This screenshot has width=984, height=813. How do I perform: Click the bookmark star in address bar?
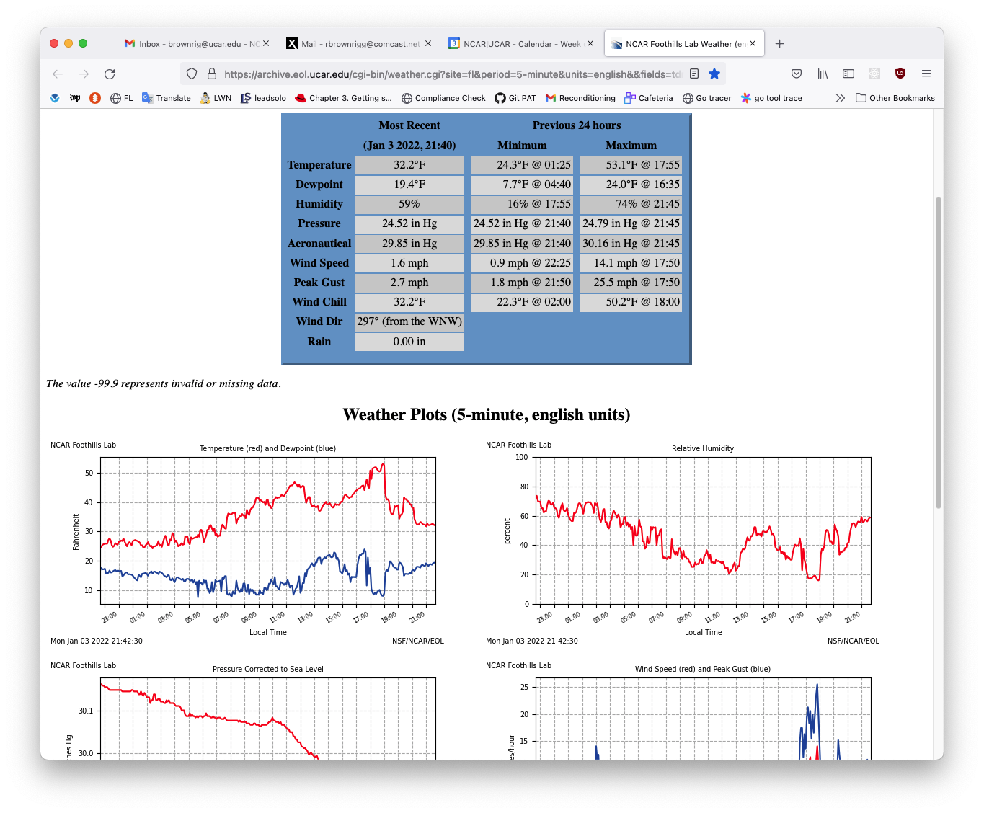tap(714, 74)
